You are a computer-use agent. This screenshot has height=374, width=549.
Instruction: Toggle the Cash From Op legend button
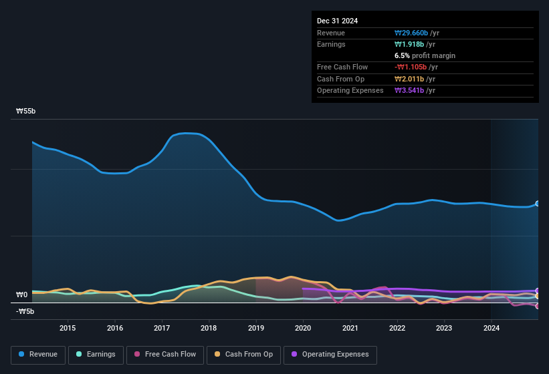(x=243, y=355)
